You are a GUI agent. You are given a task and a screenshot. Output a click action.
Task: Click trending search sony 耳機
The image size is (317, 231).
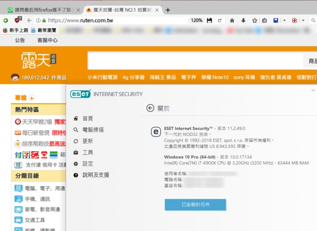click(244, 77)
